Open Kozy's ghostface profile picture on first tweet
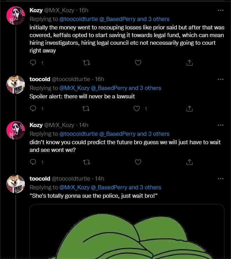The width and height of the screenshot is (231, 259). 16,15
